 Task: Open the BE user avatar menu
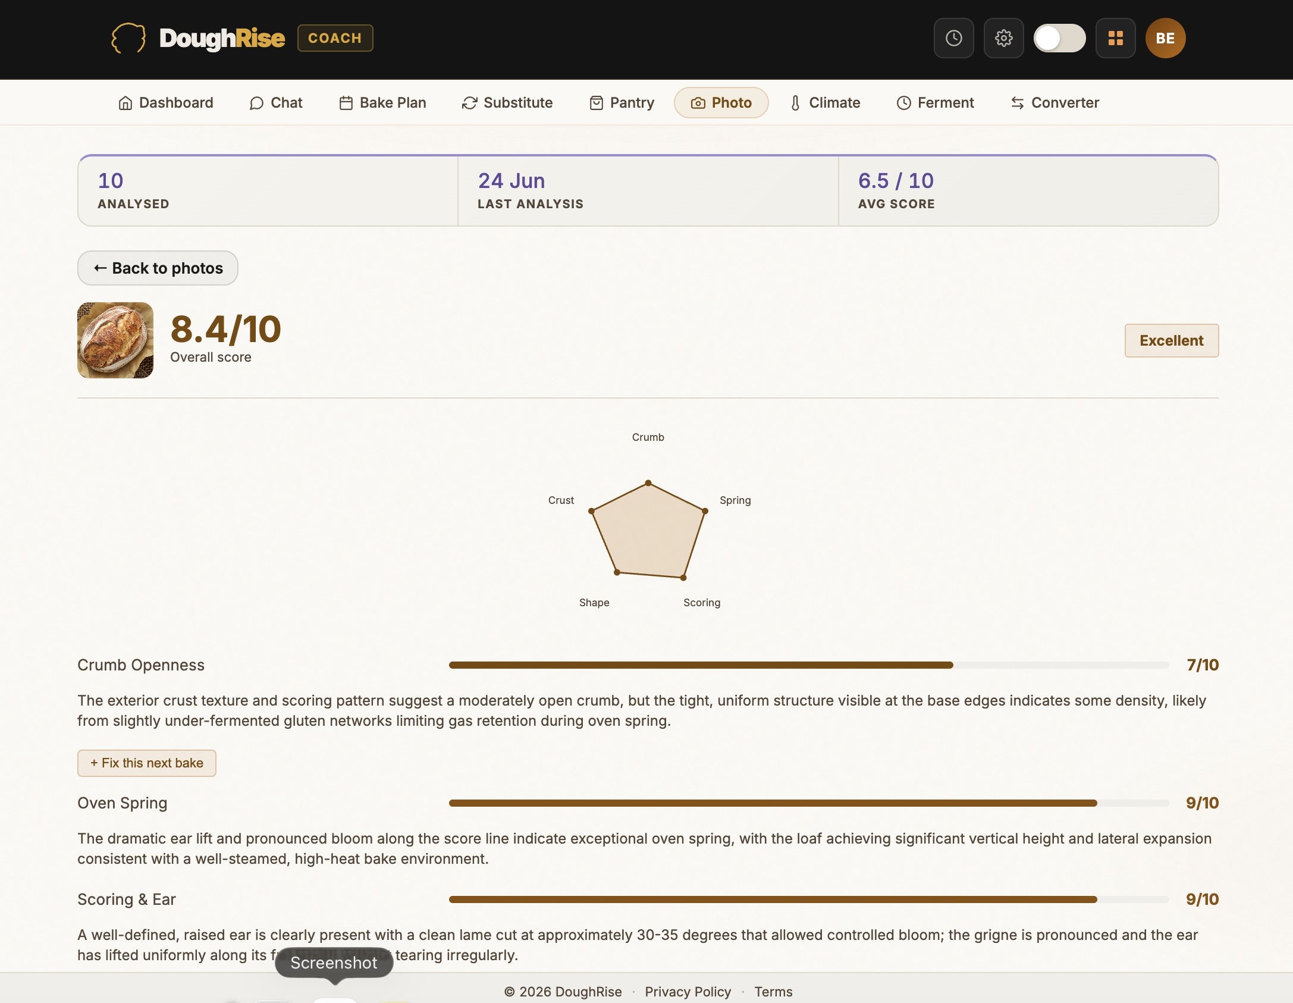[1165, 38]
